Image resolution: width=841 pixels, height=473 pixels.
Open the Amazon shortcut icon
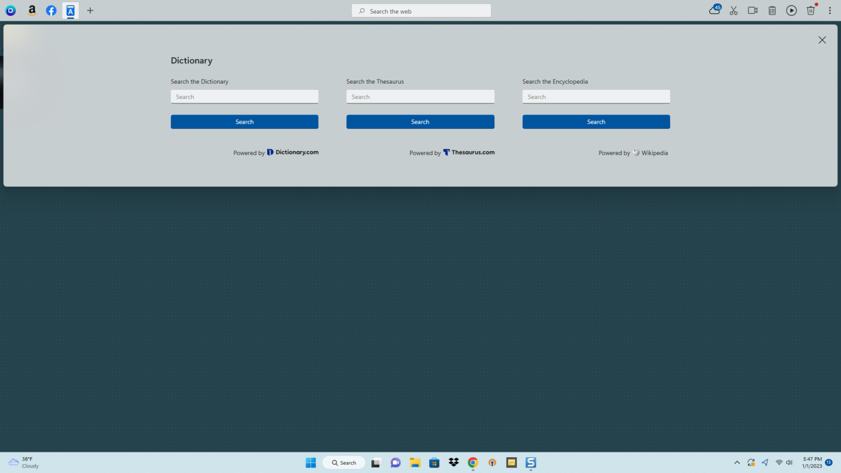pyautogui.click(x=32, y=10)
